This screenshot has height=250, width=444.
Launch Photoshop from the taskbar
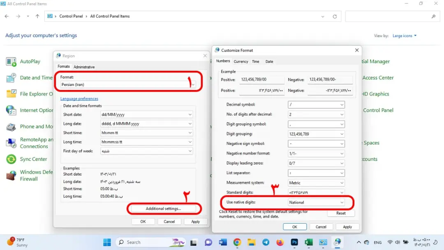(294, 242)
